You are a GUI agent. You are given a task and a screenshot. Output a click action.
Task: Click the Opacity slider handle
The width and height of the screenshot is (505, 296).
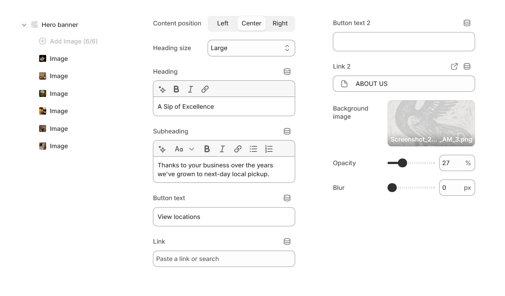coord(402,163)
